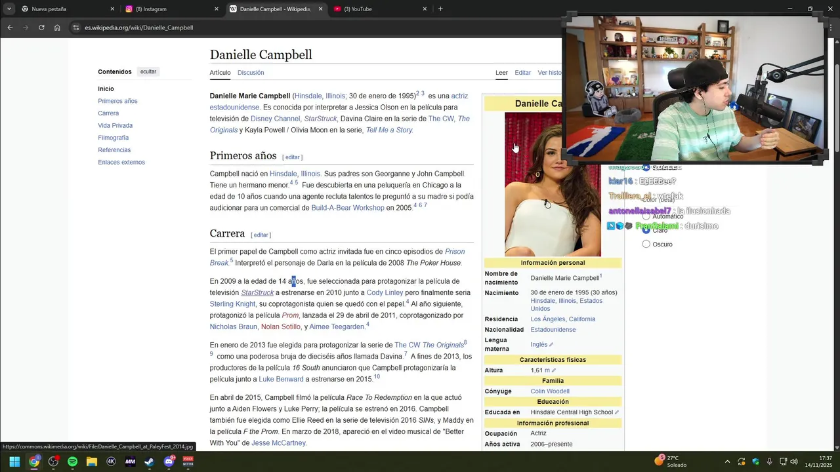Show hidden system tray icons chevron
The image size is (840, 472).
[x=727, y=462]
